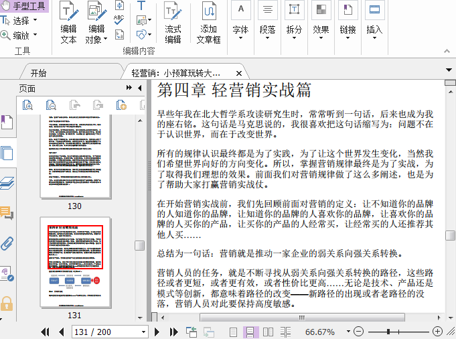456x339 pixels.
Task: Close the 轻营销 document tab
Action: coord(239,73)
